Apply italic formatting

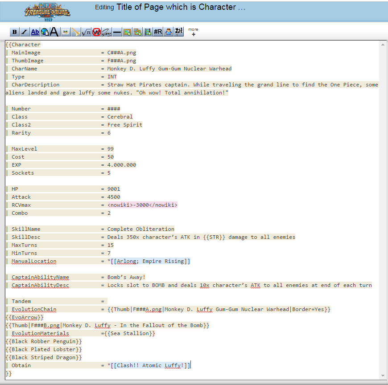pyautogui.click(x=25, y=32)
